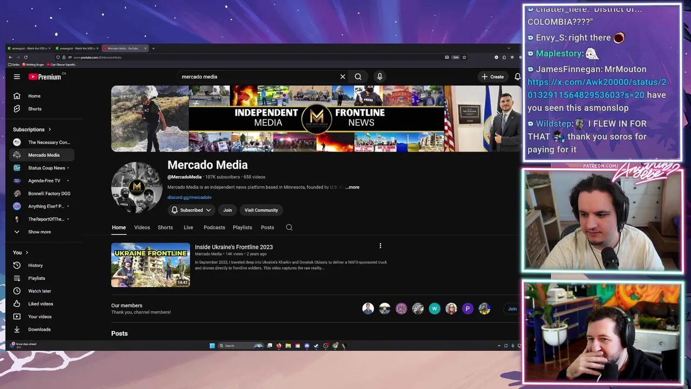Screen dimensions: 691x389
Task: Open the x.com link in chat
Action: point(597,89)
